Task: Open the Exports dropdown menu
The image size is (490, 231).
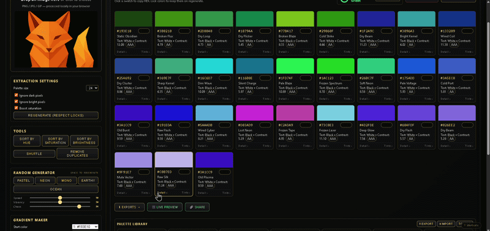Action: [129, 207]
